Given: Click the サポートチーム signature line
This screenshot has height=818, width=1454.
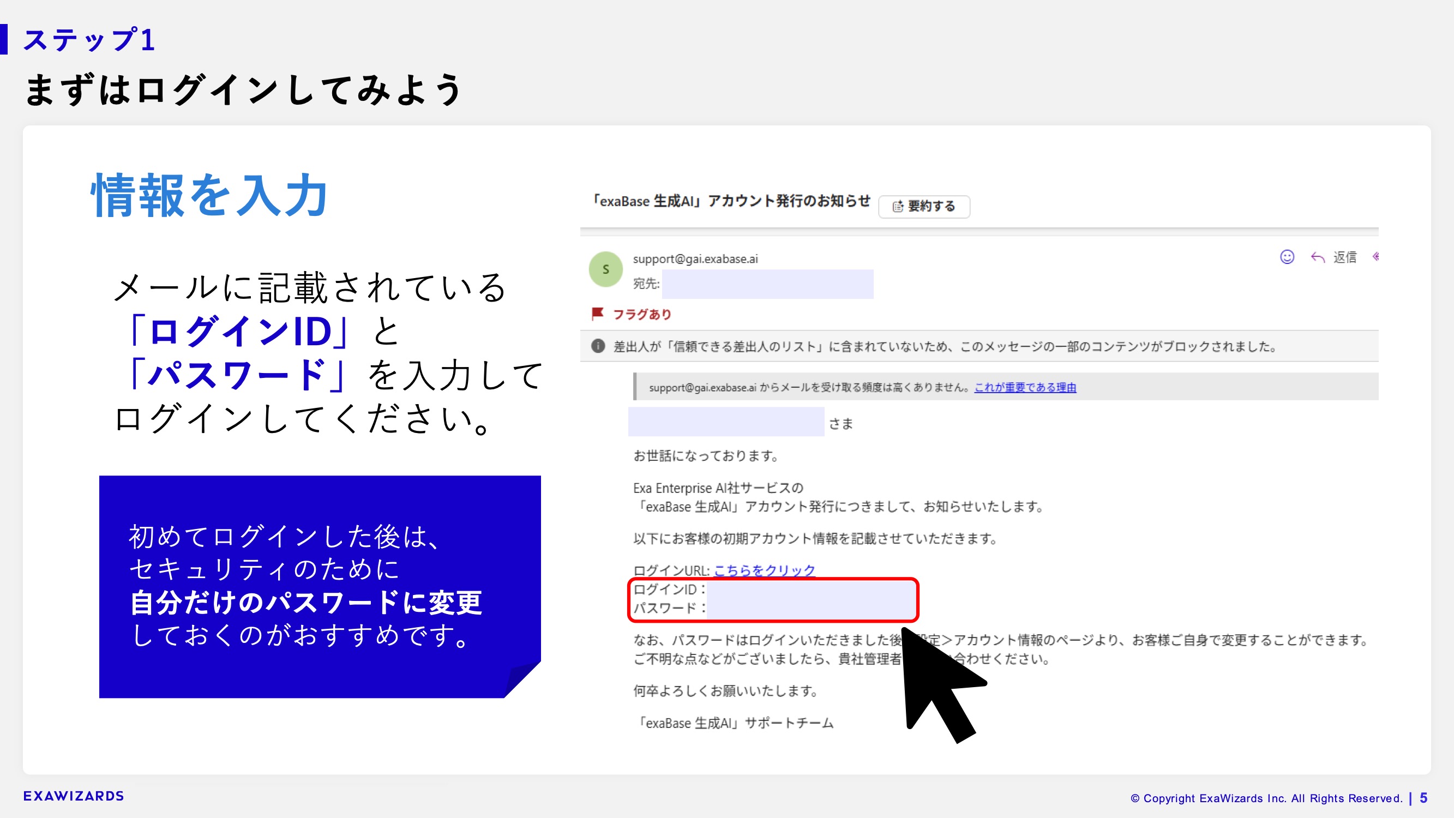Looking at the screenshot, I should pyautogui.click(x=734, y=723).
